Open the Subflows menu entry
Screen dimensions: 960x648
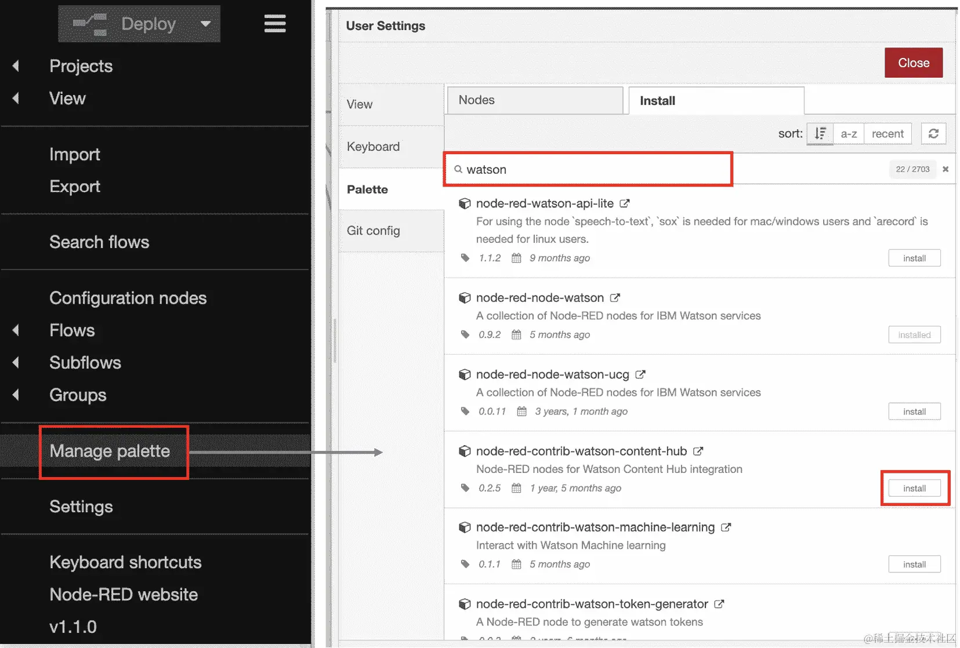(85, 363)
